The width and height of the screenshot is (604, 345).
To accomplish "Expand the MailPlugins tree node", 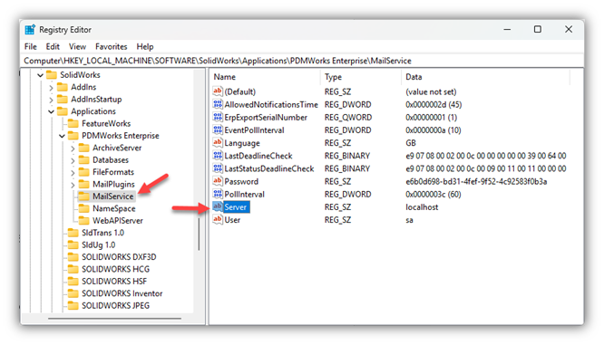I will [x=73, y=185].
